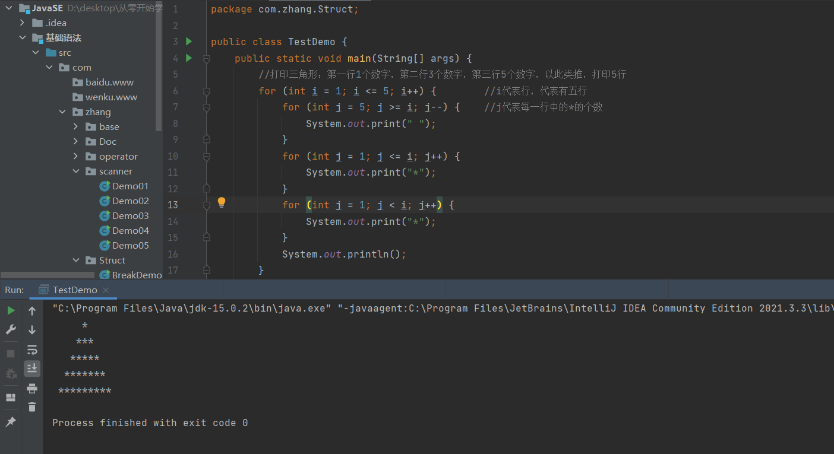Click the fold end marker on line 9

pyautogui.click(x=206, y=139)
